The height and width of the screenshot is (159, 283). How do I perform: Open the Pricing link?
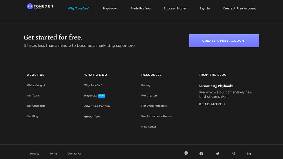(146, 85)
